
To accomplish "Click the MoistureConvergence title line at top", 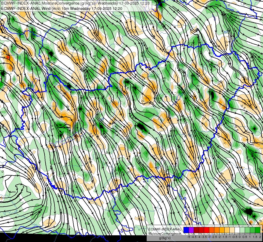I will tap(75, 3).
